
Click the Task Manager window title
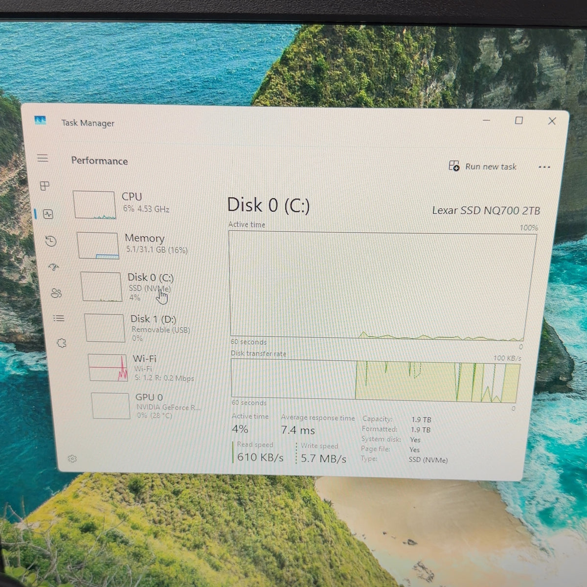(88, 123)
